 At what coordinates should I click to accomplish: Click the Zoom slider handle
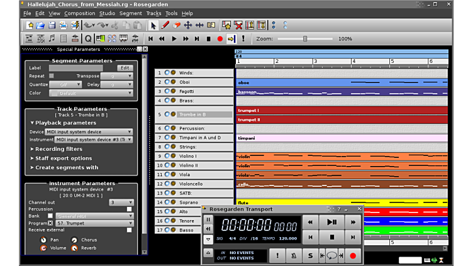pos(305,39)
